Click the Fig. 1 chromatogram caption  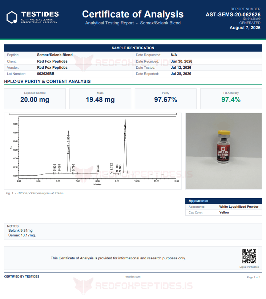tap(35, 193)
